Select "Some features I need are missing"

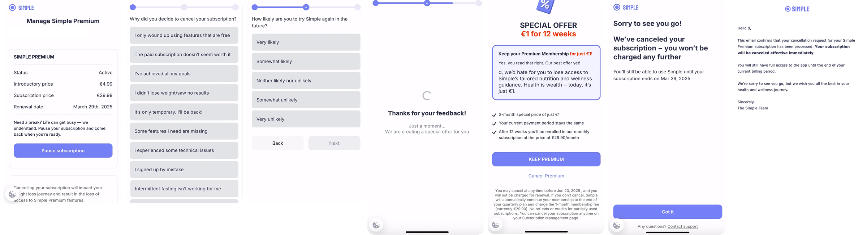pyautogui.click(x=184, y=131)
